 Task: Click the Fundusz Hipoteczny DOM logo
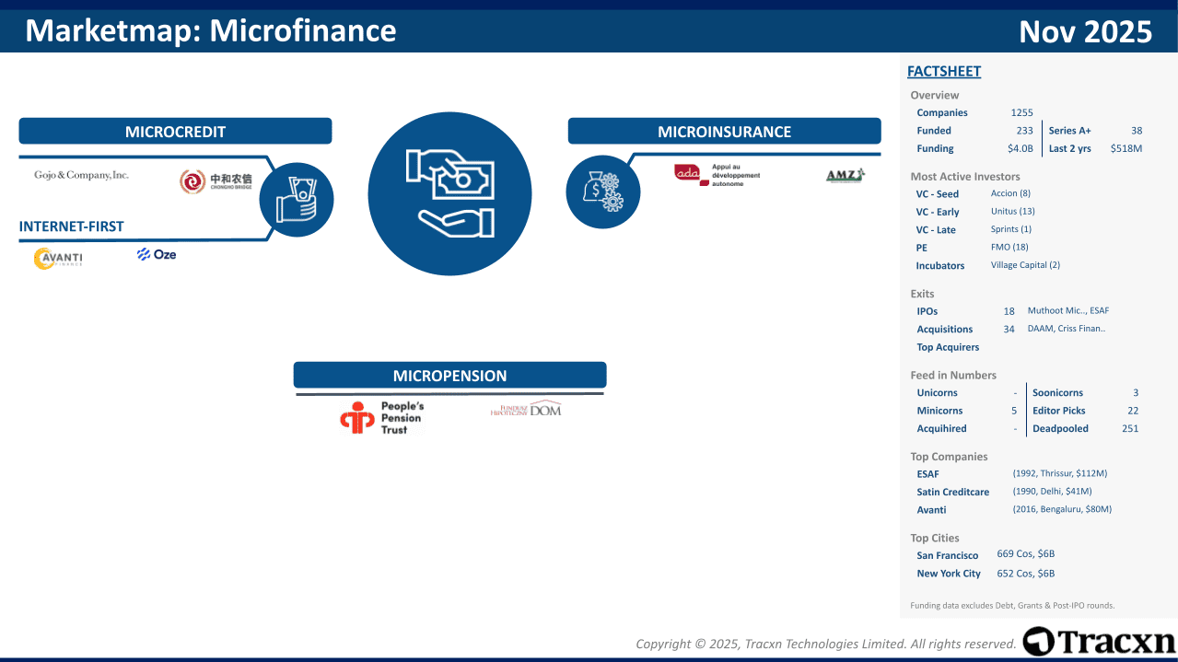point(525,410)
